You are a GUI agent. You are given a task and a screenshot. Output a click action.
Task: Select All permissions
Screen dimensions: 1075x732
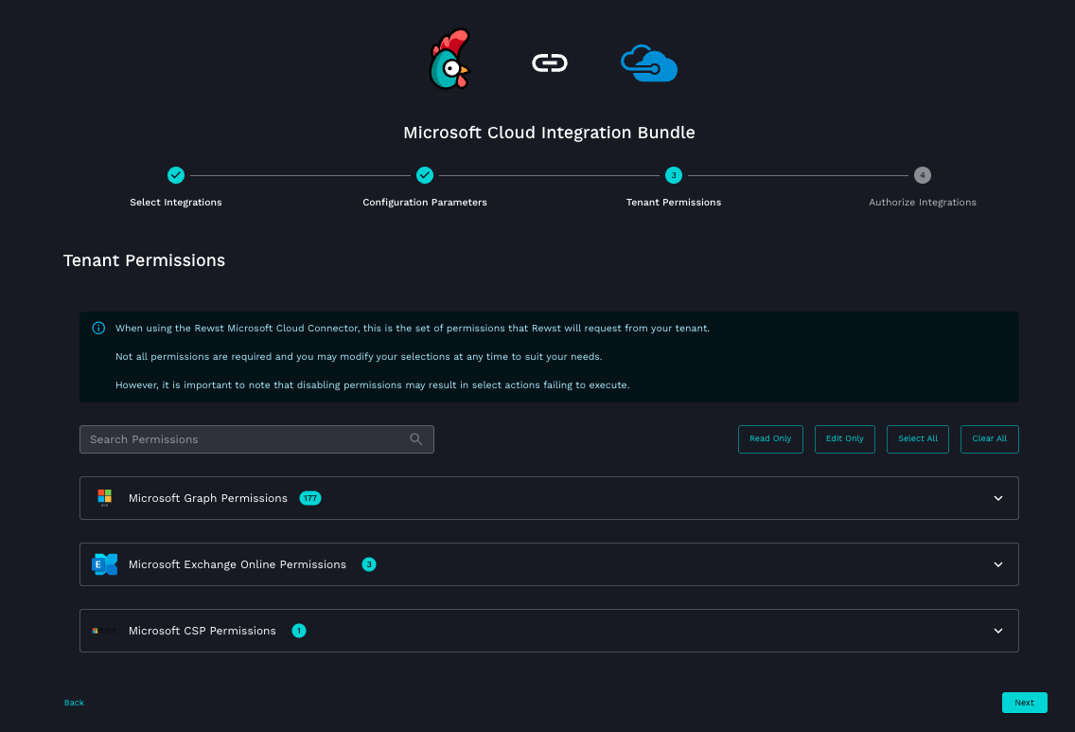click(x=917, y=439)
